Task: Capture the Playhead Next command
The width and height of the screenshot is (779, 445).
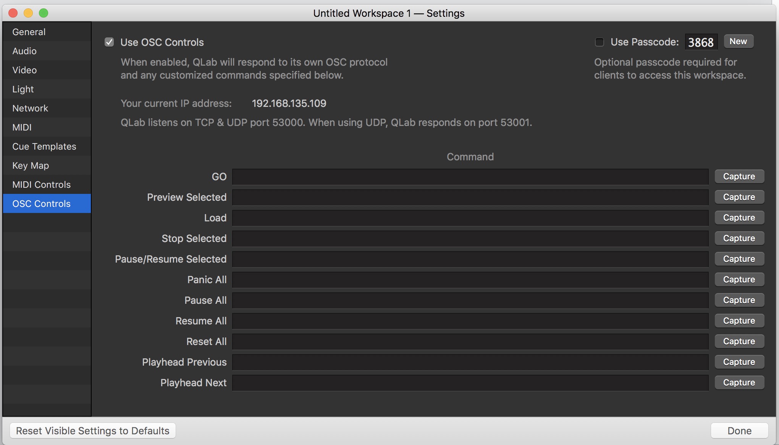Action: coord(739,383)
